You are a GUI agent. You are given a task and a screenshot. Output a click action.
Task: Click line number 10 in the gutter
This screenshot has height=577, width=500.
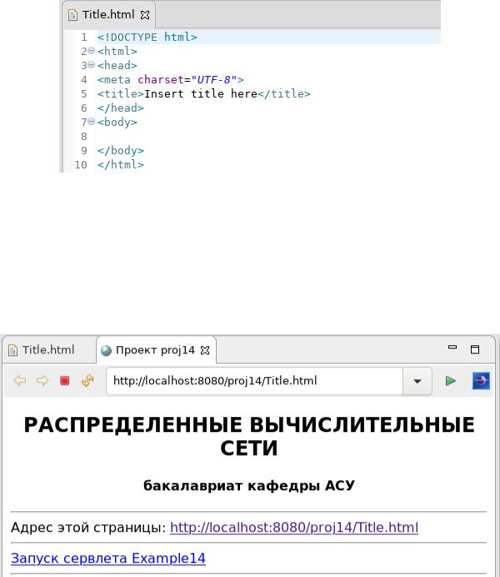click(x=81, y=164)
